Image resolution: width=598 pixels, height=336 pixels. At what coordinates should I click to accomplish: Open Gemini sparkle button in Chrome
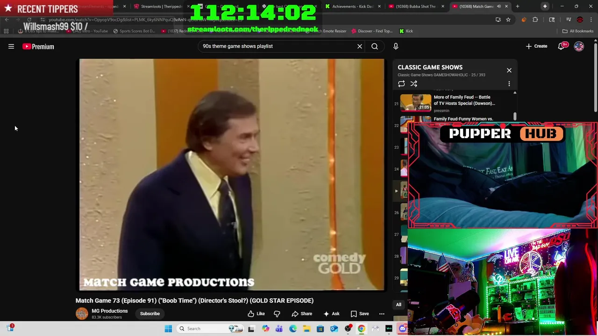click(x=545, y=7)
